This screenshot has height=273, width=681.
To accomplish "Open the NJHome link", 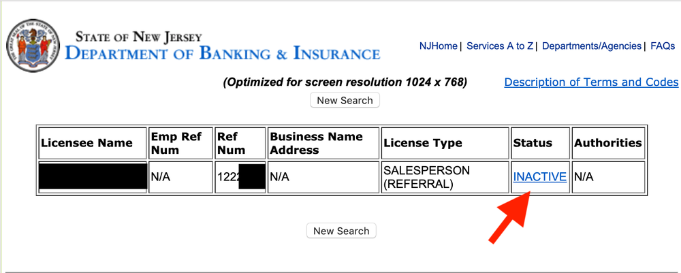I will point(439,46).
